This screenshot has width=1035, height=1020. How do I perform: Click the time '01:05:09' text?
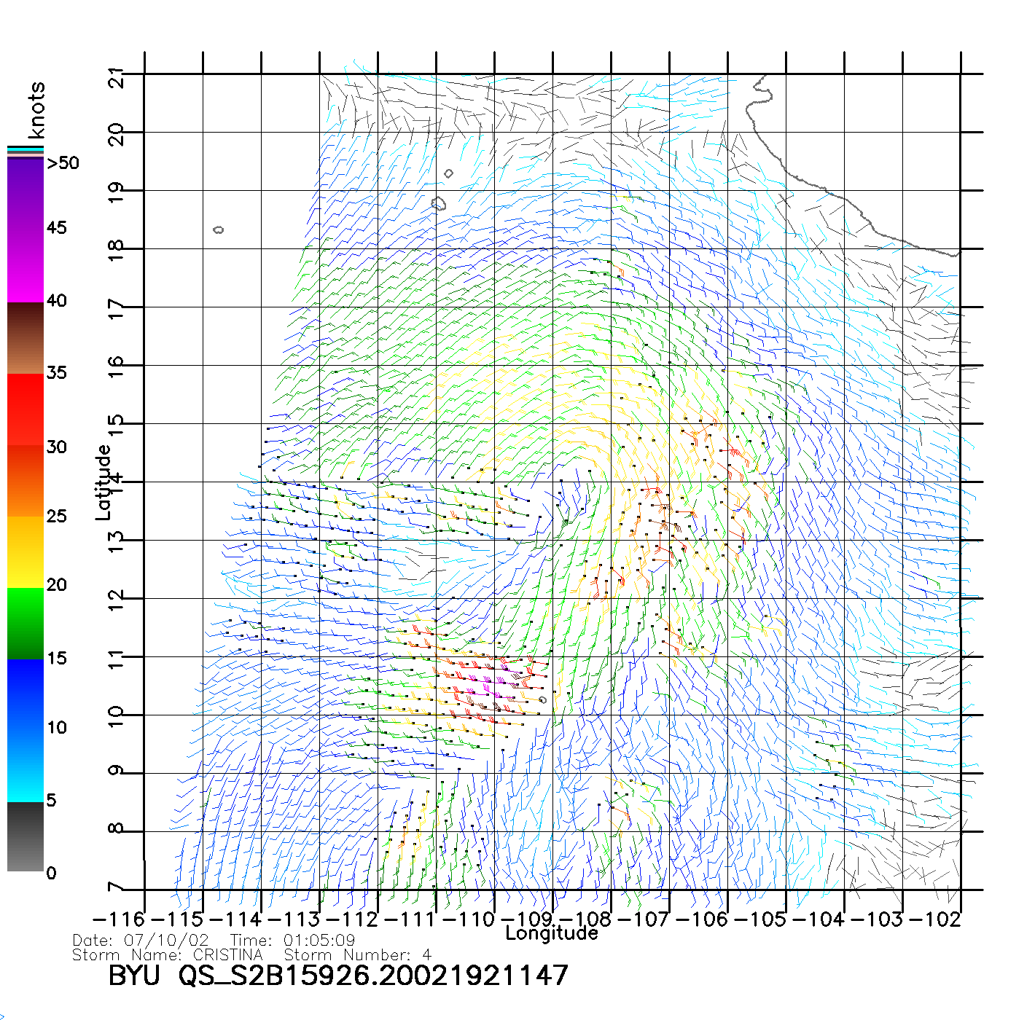click(x=319, y=941)
